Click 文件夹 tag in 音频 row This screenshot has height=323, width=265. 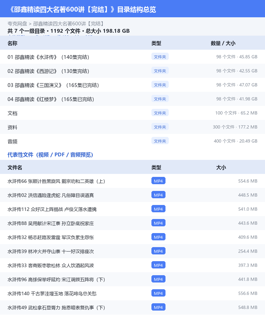tap(160, 141)
